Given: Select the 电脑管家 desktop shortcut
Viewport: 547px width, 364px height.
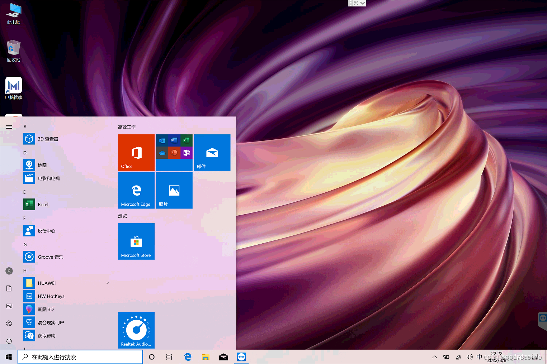Looking at the screenshot, I should (x=14, y=88).
